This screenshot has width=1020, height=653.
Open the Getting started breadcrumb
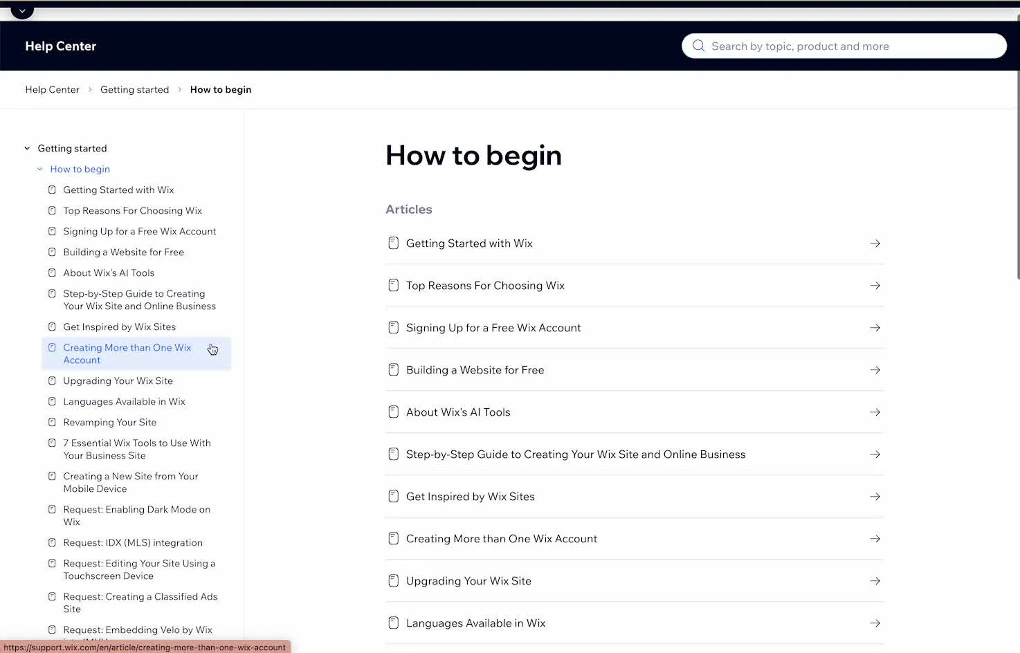click(134, 89)
